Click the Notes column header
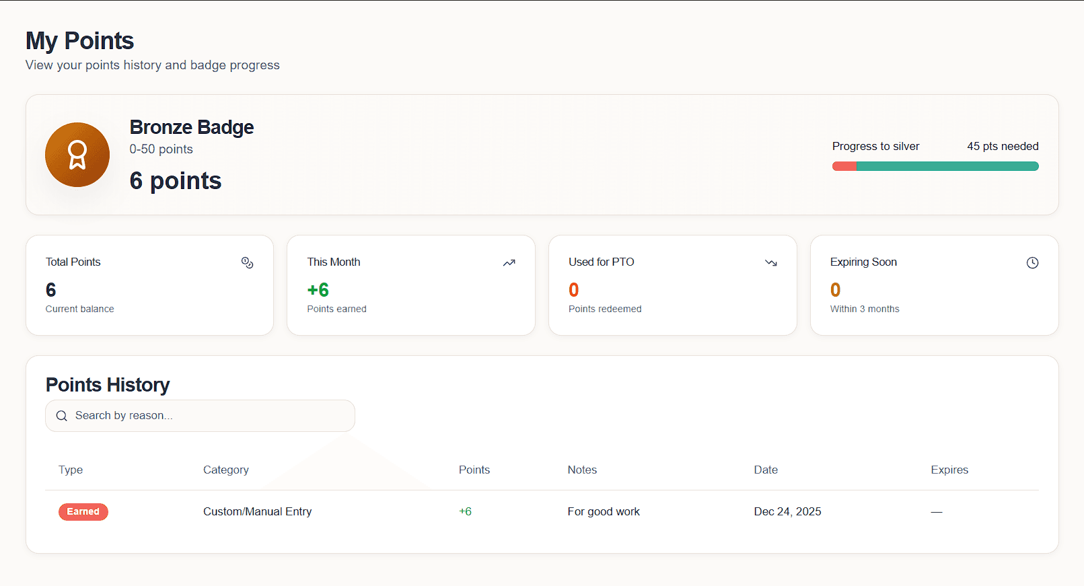This screenshot has width=1084, height=586. click(x=582, y=470)
